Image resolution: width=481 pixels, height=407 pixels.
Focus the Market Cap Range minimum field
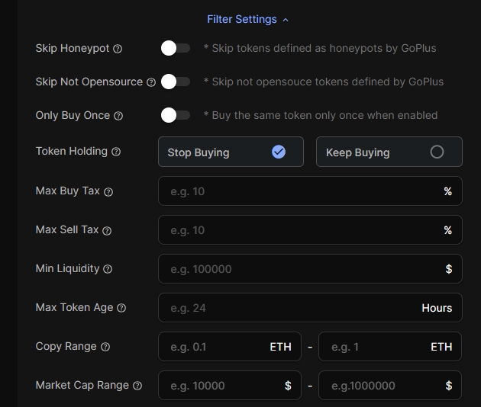(x=230, y=386)
